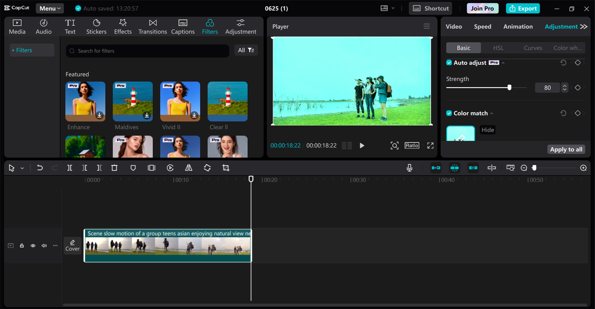Switch to the Speed properties tab
Image resolution: width=595 pixels, height=309 pixels.
pyautogui.click(x=483, y=26)
